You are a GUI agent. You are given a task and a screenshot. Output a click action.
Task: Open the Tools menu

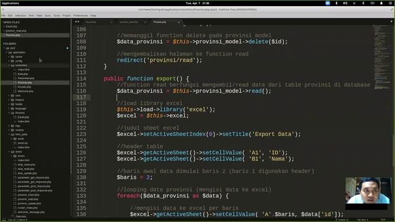coord(57,15)
